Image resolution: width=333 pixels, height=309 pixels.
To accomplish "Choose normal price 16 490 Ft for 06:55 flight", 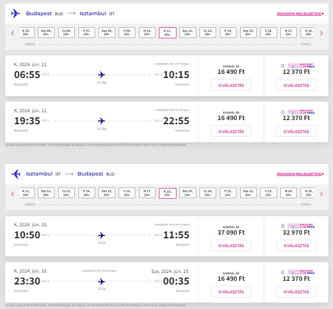I will point(231,85).
